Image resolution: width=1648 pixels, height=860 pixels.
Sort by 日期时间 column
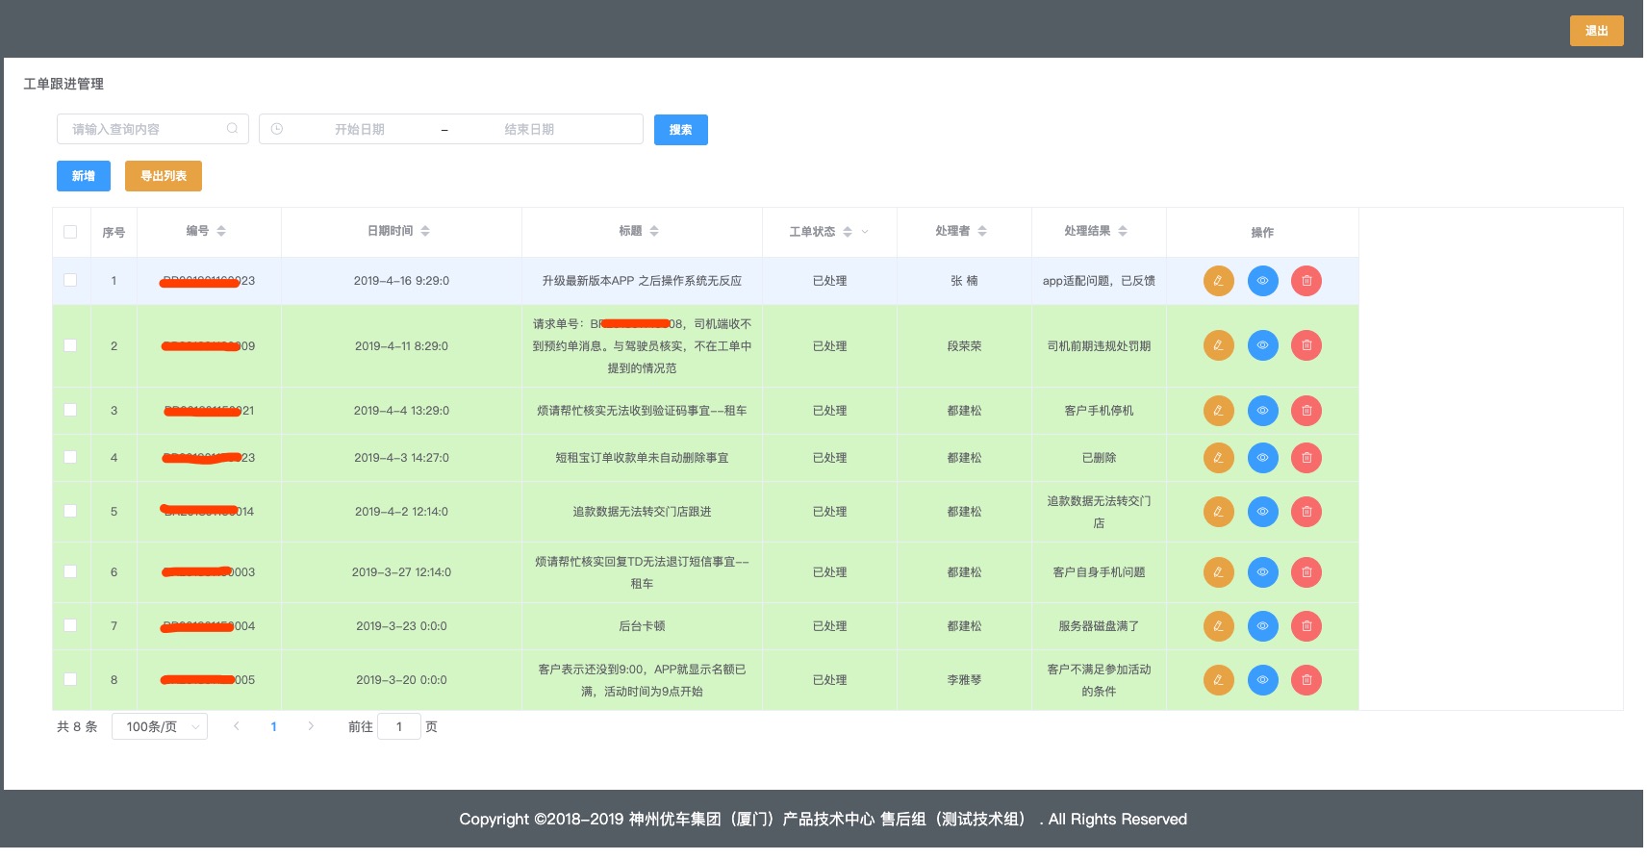tap(425, 231)
